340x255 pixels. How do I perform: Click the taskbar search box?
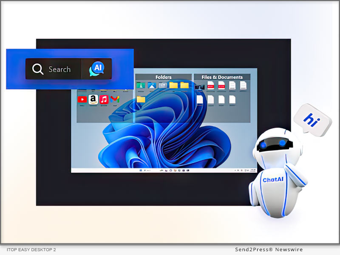pos(147,170)
